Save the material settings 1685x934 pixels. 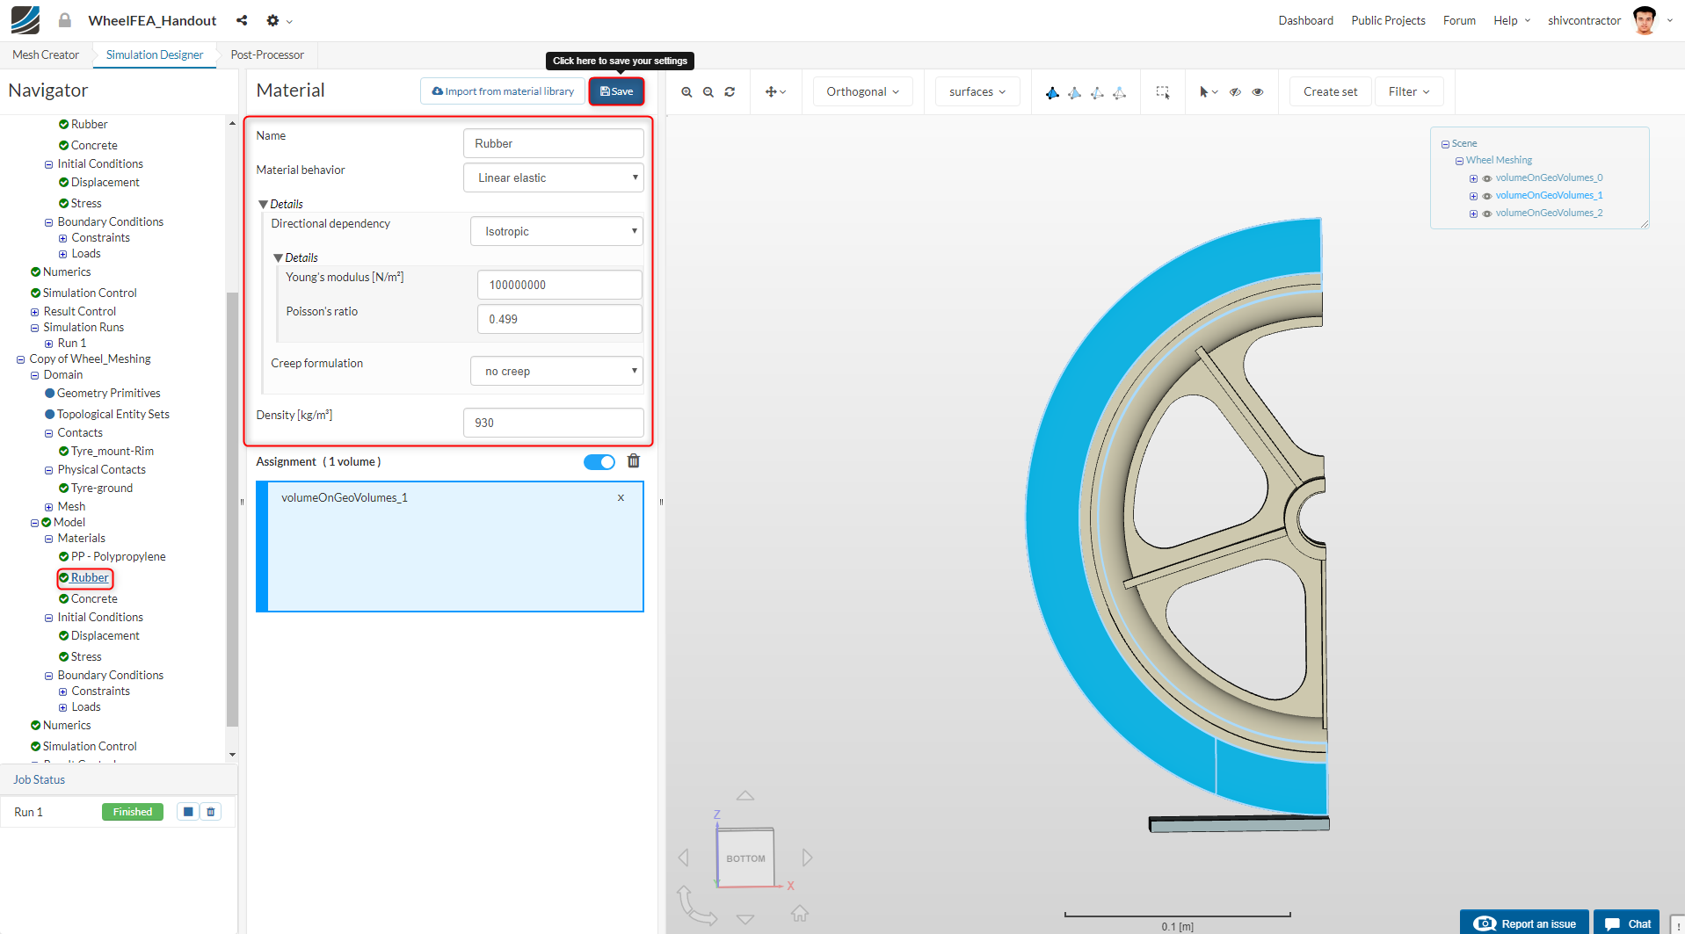616,91
